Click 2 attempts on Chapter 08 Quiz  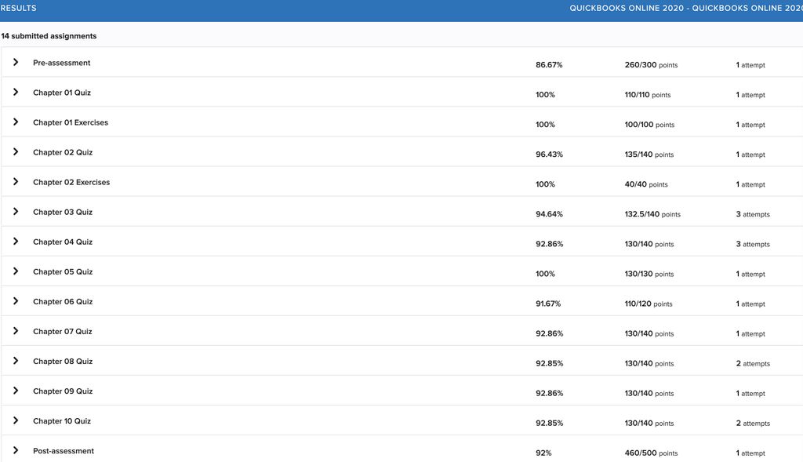point(753,364)
